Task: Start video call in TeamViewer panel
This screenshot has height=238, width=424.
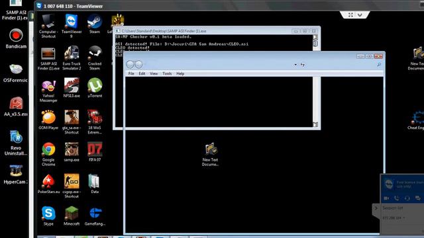Action: [x=386, y=198]
